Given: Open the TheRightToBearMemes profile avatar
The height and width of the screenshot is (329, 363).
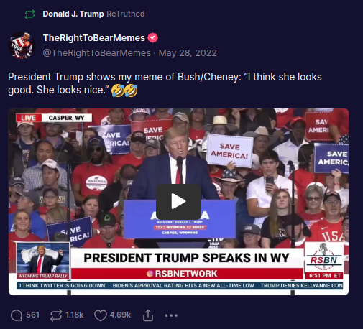Looking at the screenshot, I should coord(22,45).
